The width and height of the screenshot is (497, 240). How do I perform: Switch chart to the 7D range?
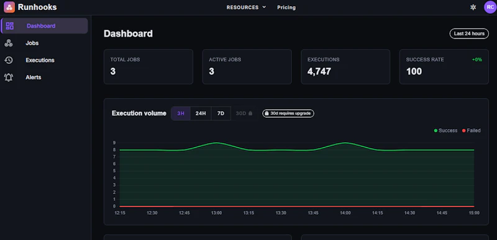(x=221, y=113)
